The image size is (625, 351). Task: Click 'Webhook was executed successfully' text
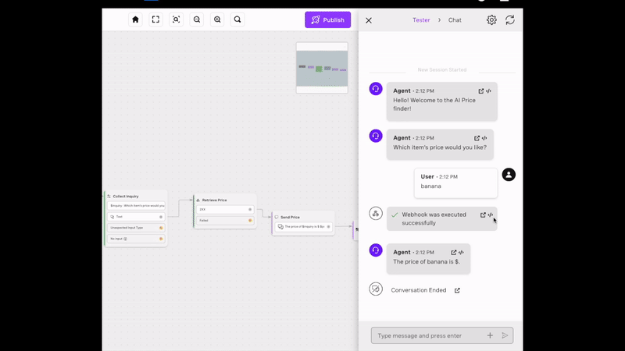(x=434, y=219)
